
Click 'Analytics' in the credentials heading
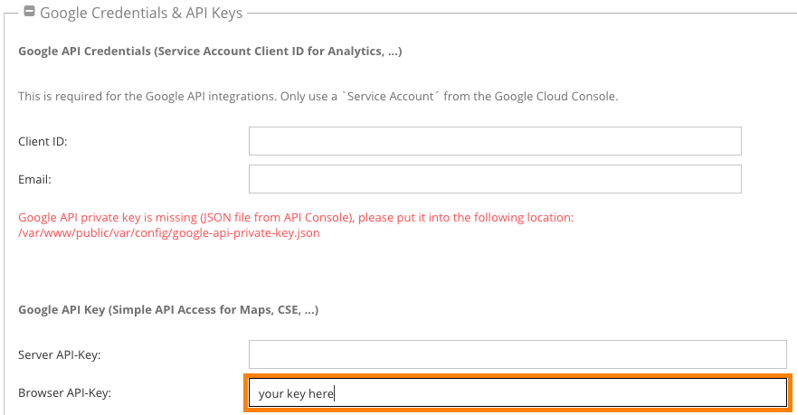[356, 52]
